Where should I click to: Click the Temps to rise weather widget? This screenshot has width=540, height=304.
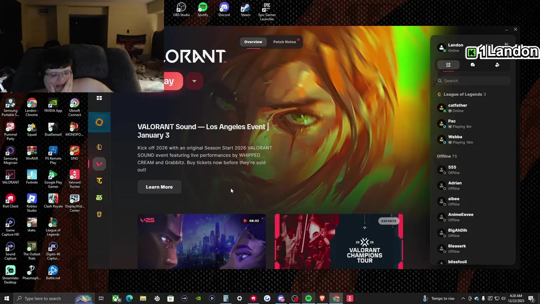[438, 299]
